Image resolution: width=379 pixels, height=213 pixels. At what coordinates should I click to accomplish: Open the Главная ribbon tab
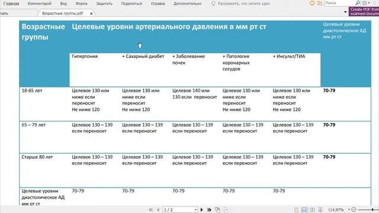click(11, 4)
